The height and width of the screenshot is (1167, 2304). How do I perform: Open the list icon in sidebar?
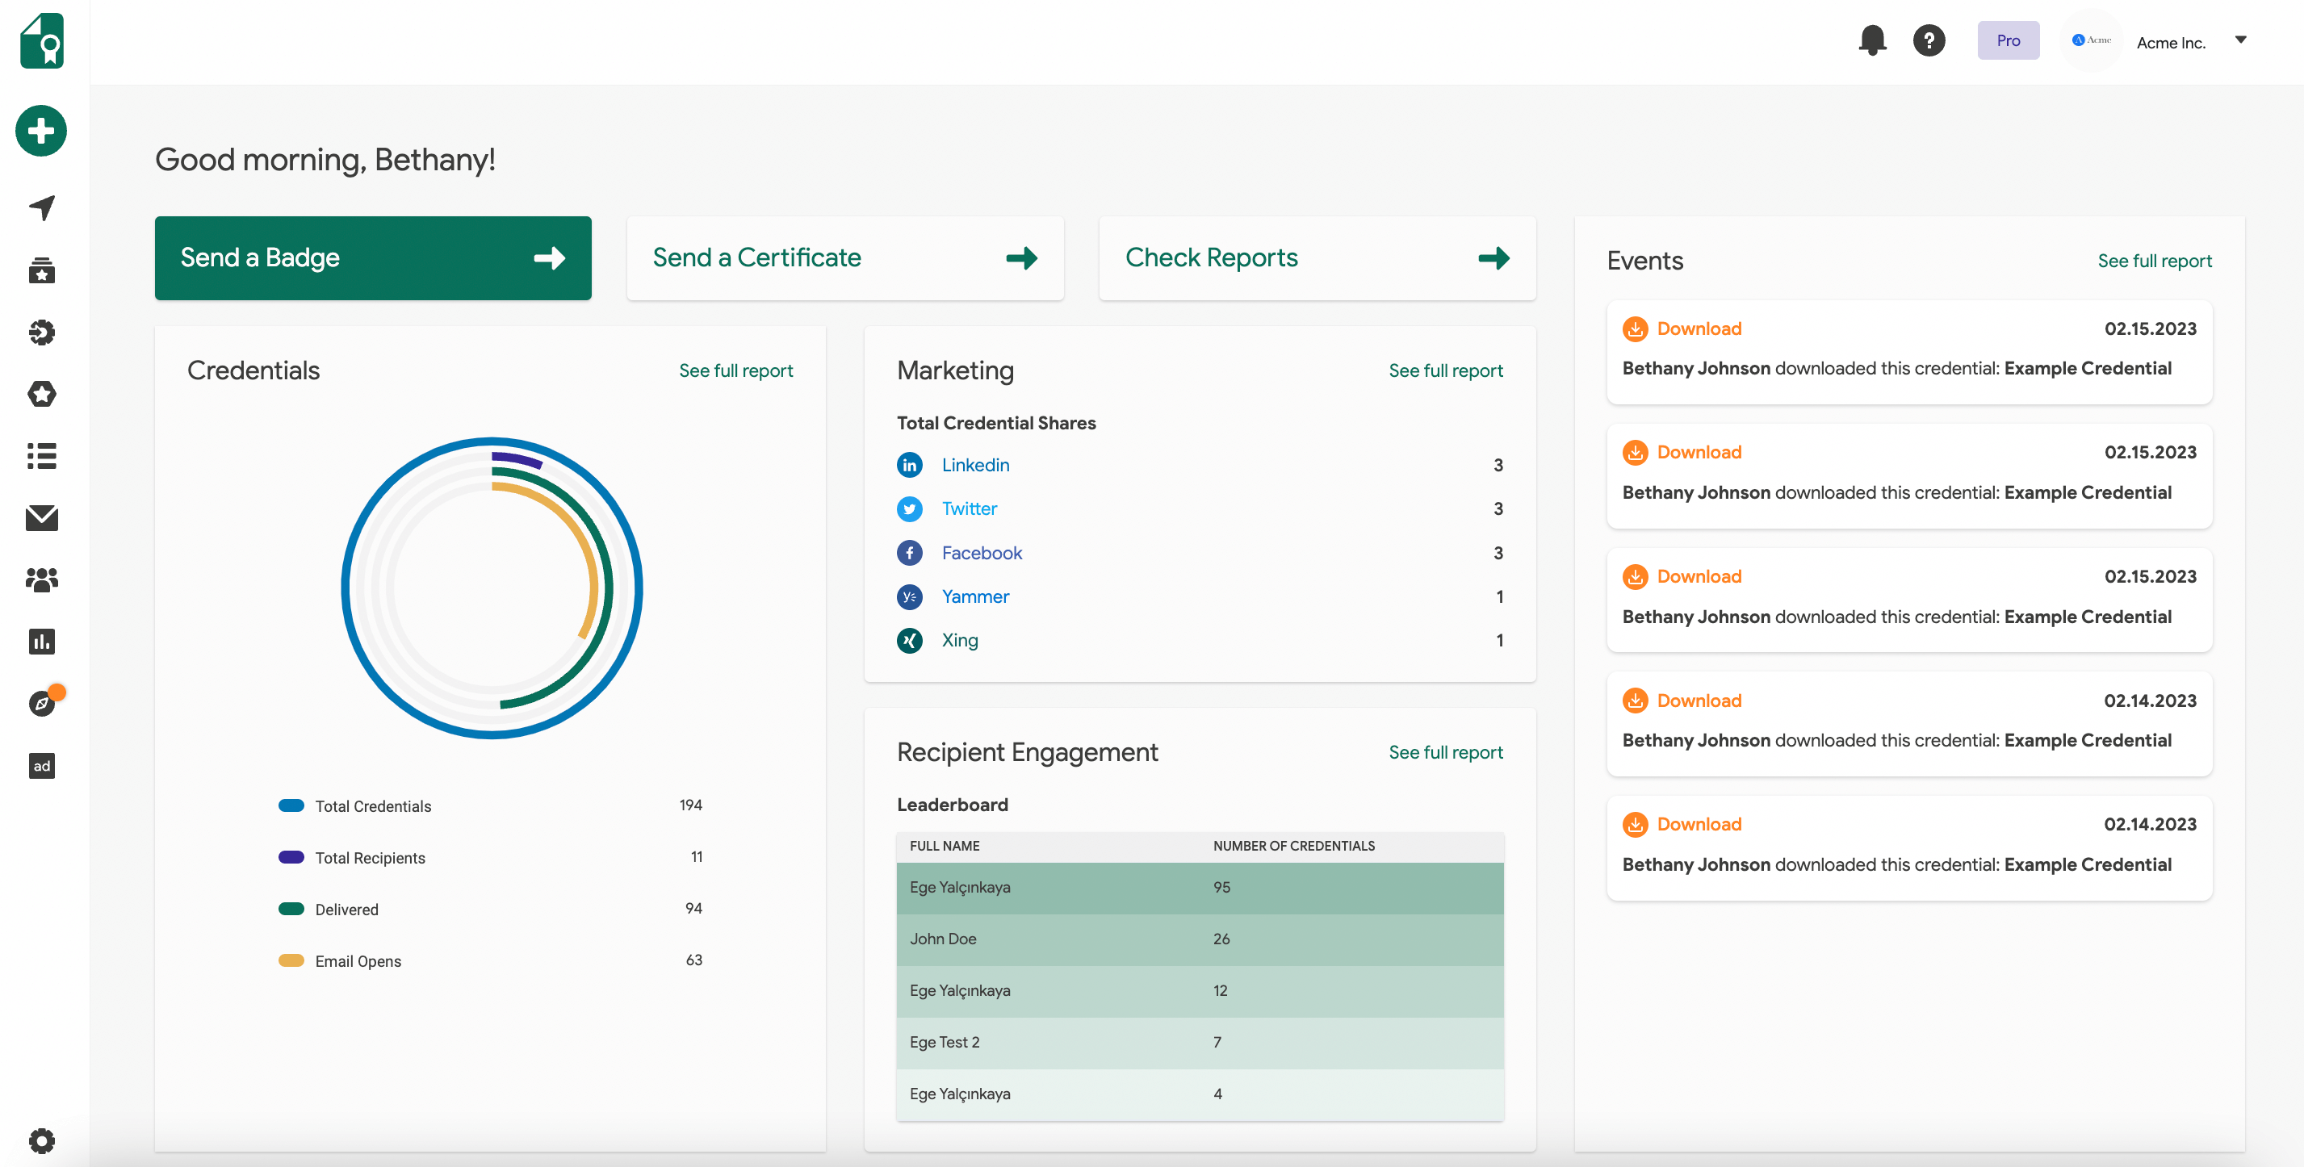tap(41, 456)
